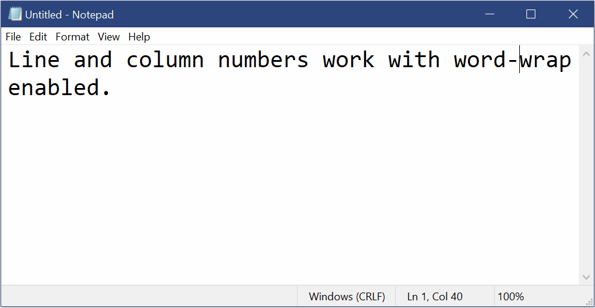The width and height of the screenshot is (595, 308).
Task: Click the Ln 1, Col 40 indicator
Action: [435, 296]
